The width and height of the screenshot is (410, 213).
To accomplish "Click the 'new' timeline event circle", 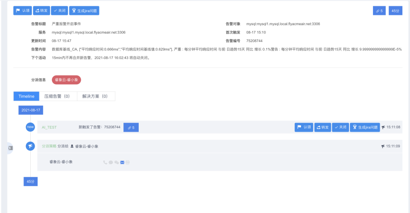I will tap(30, 127).
